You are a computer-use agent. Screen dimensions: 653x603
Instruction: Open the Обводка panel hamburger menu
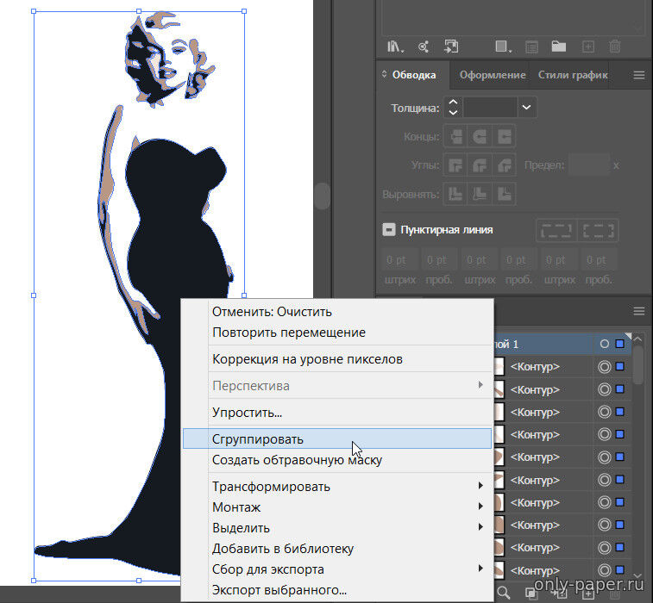639,75
